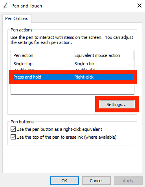Toggle pen button as right-click equivalent checkbox
The image size is (145, 187).
[x=13, y=129]
